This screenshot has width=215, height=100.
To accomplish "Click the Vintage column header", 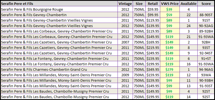I will coord(125,4).
